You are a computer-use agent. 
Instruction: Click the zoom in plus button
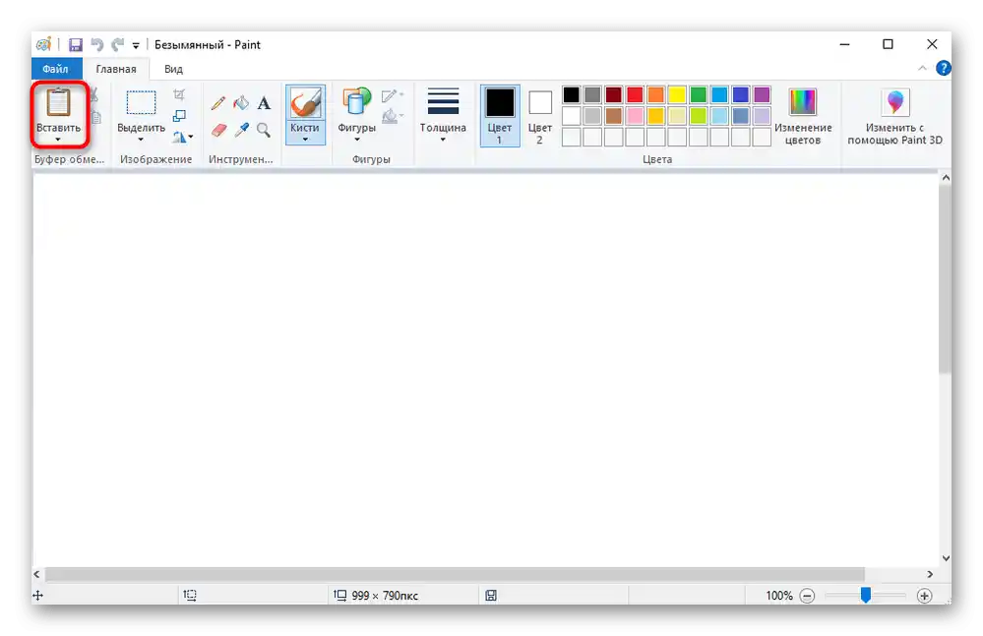tap(924, 596)
